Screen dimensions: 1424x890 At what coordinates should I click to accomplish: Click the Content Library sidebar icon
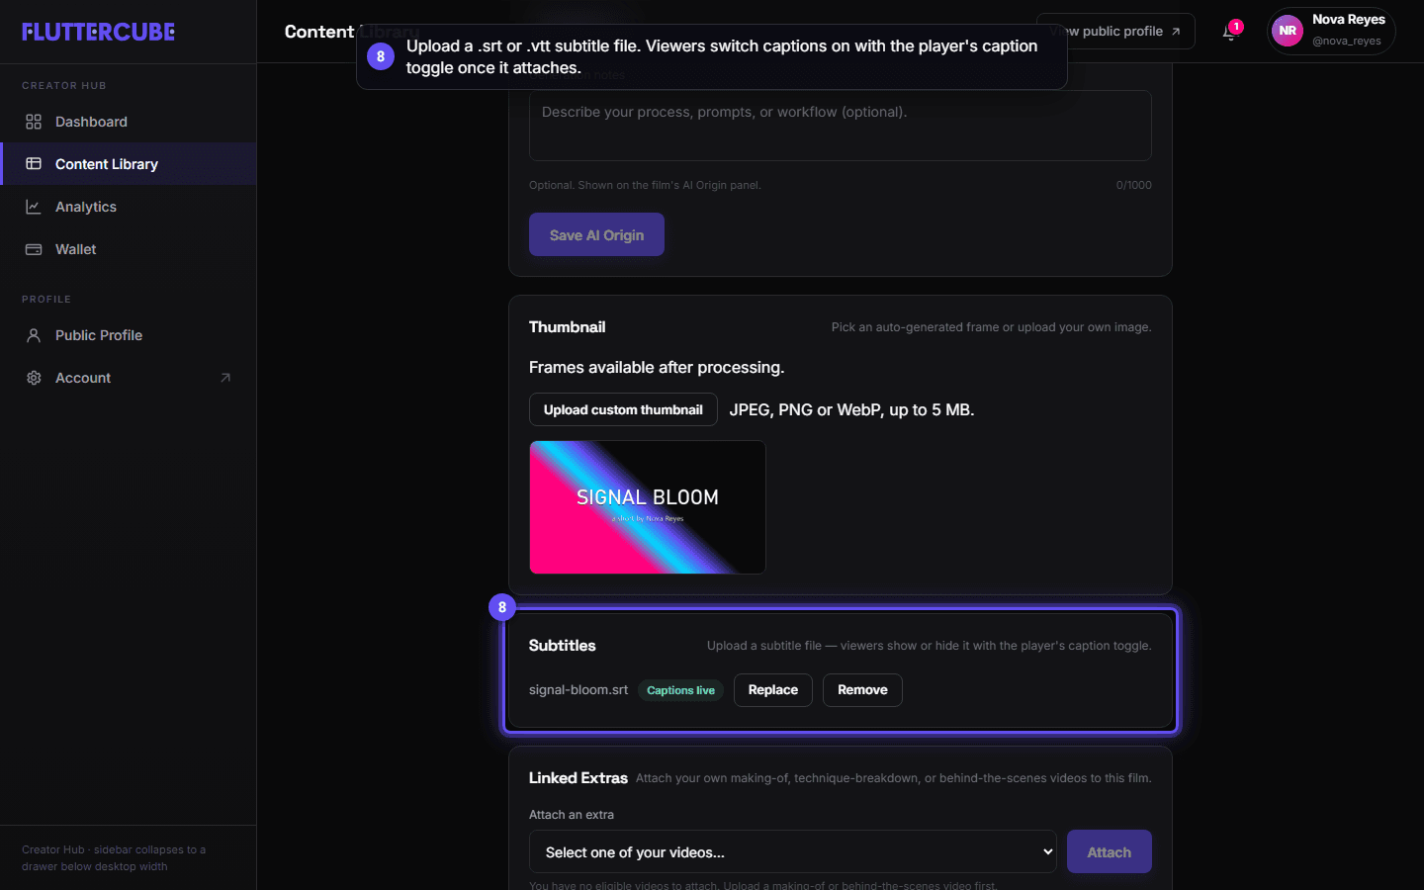[x=34, y=164]
